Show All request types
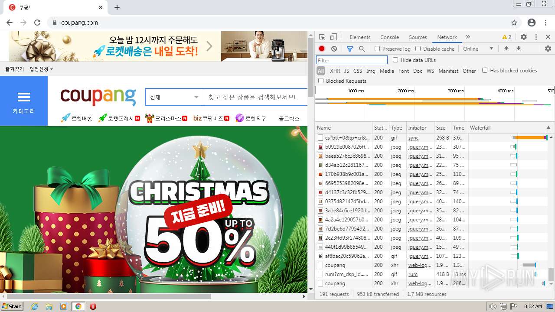555x312 pixels. [321, 71]
